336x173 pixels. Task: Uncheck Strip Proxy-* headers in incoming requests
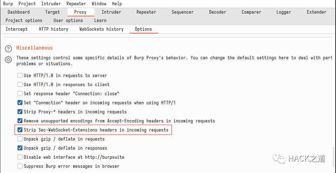pos(20,112)
